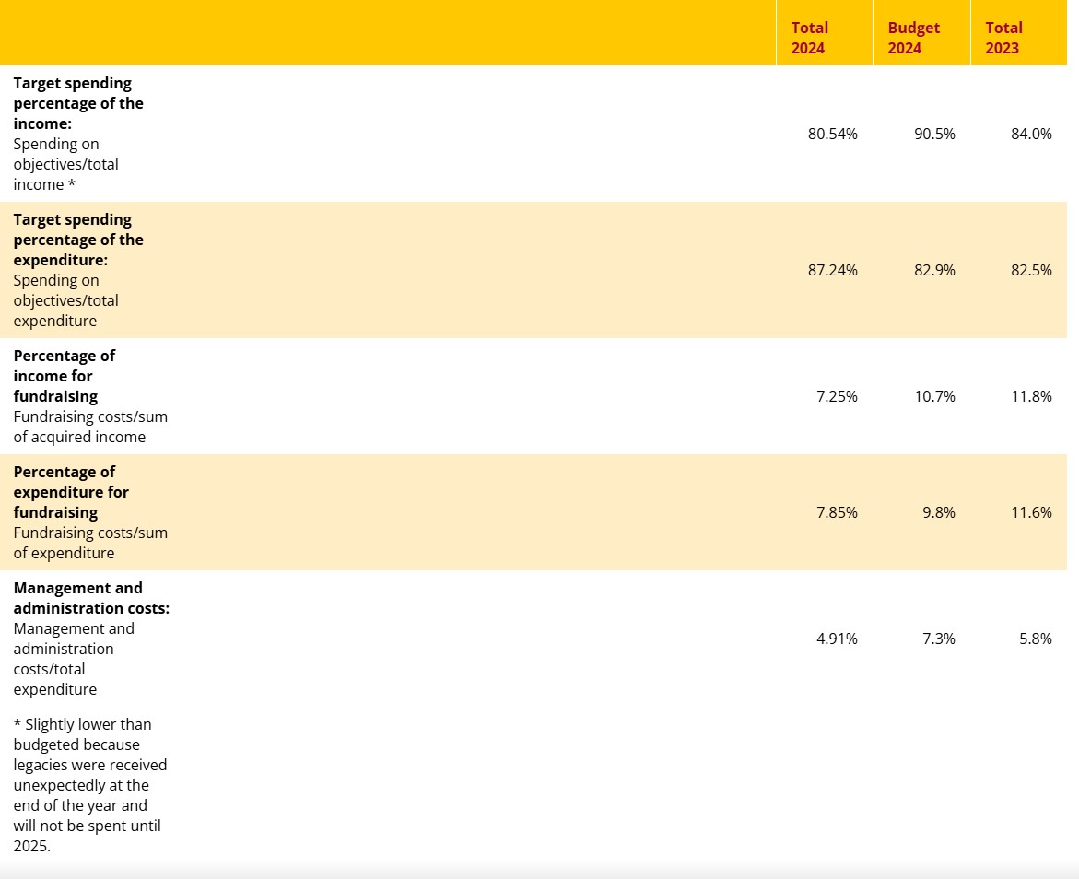The height and width of the screenshot is (879, 1079).
Task: Click the 10.7% budget value
Action: (x=934, y=396)
